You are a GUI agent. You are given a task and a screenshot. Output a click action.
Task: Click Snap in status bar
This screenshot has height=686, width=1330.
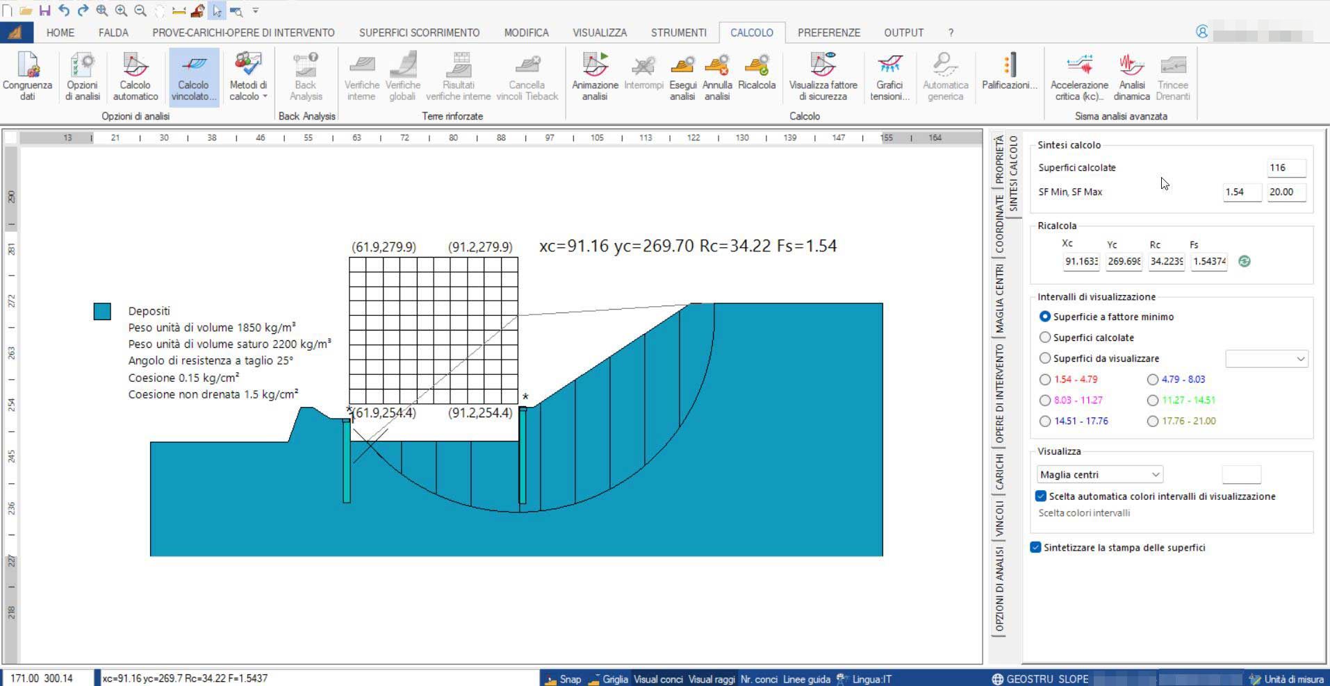(564, 679)
